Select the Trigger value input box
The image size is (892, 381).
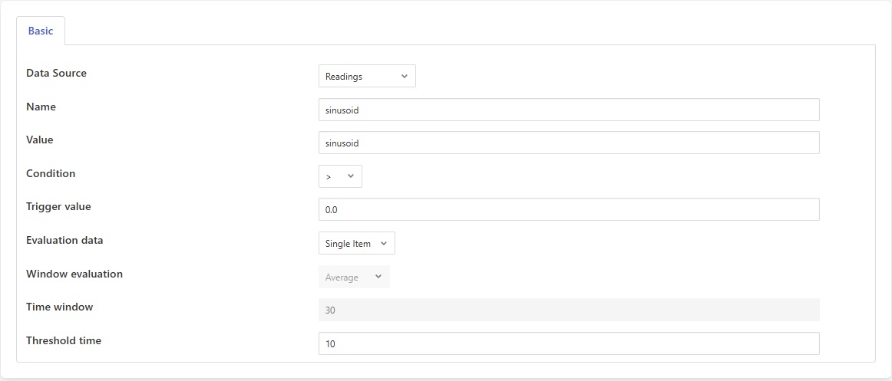[568, 209]
